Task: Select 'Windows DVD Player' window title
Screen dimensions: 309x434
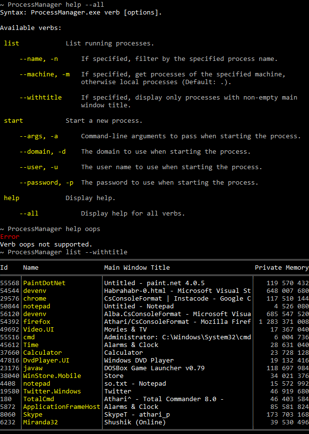Action: click(139, 361)
